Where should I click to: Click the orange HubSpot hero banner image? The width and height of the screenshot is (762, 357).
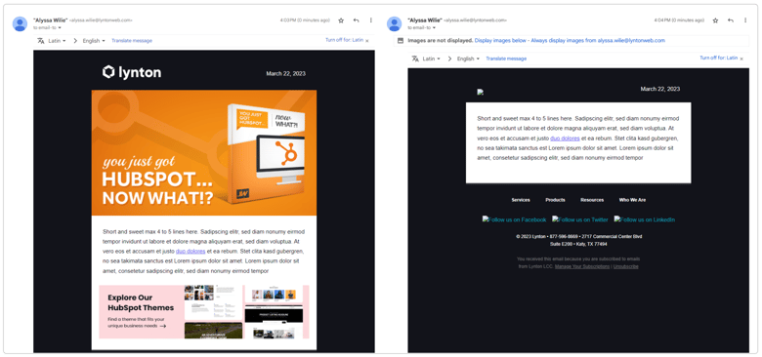[x=204, y=152]
